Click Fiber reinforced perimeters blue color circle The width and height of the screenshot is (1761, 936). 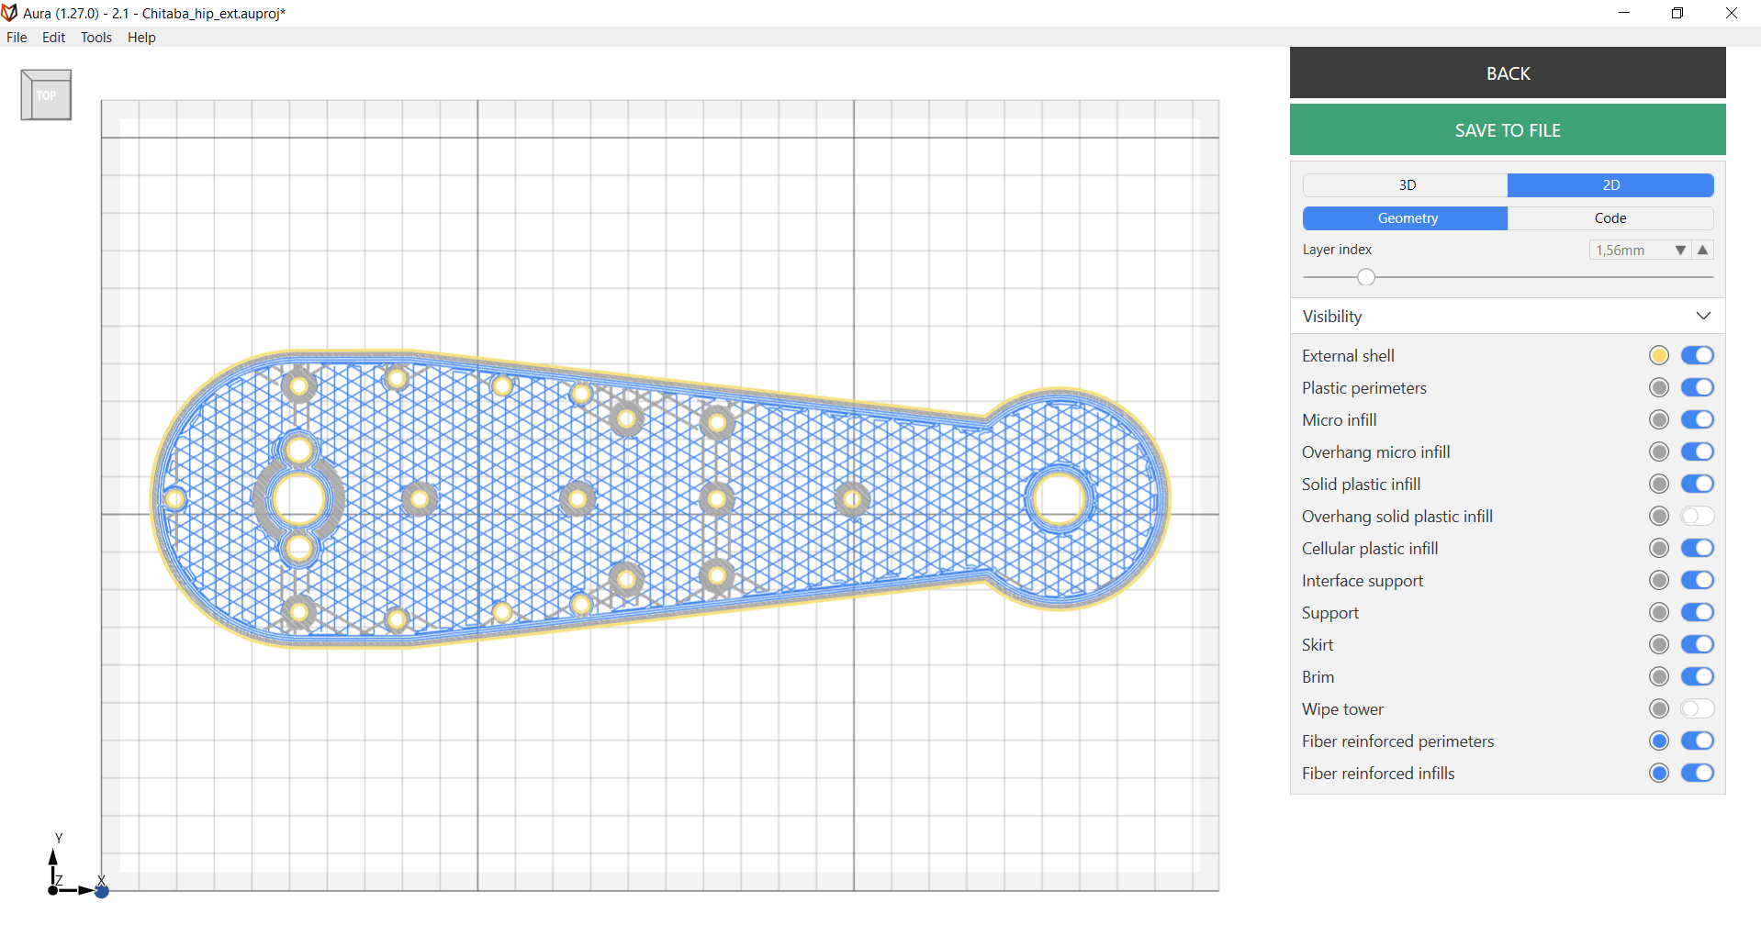point(1659,741)
